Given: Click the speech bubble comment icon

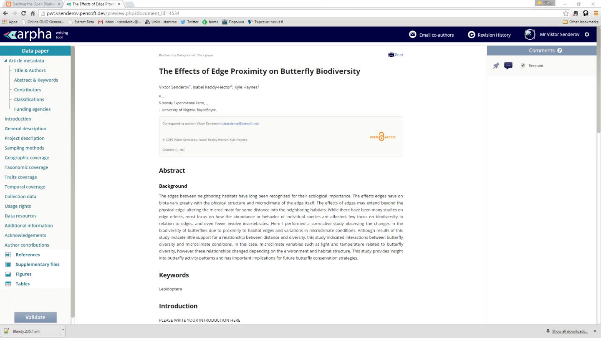Looking at the screenshot, I should 508,66.
